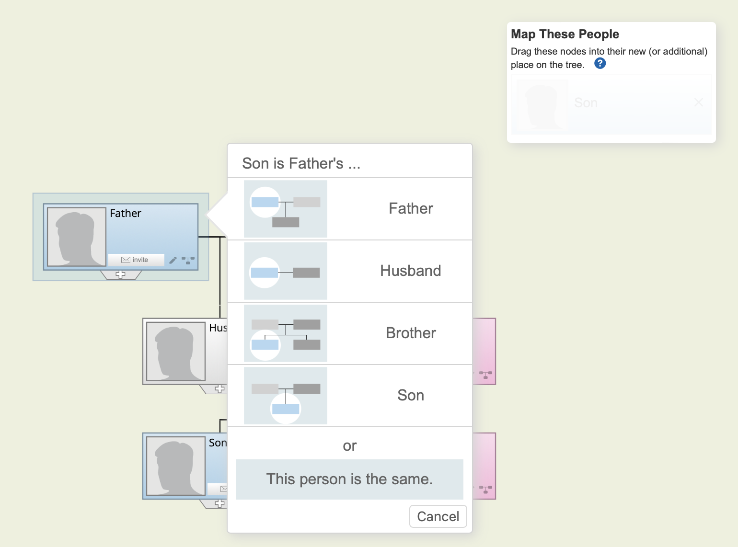The height and width of the screenshot is (547, 738).
Task: Remove Son from Map These People panel
Action: point(698,103)
